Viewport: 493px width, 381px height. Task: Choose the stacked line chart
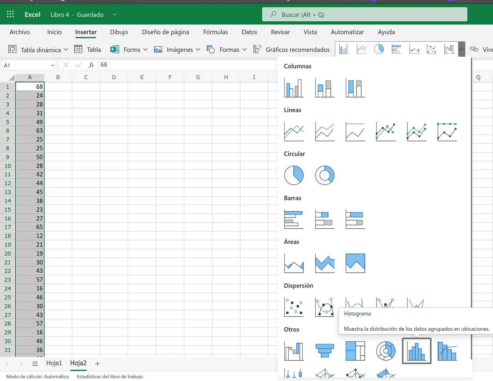pyautogui.click(x=325, y=131)
